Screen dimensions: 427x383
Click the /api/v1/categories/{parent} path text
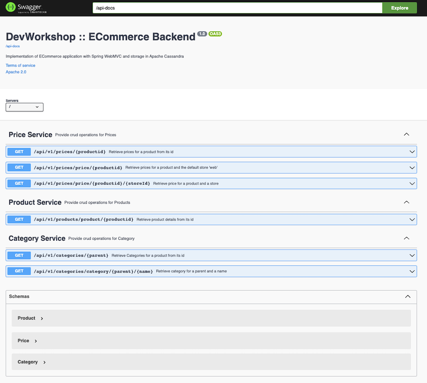[71, 255]
